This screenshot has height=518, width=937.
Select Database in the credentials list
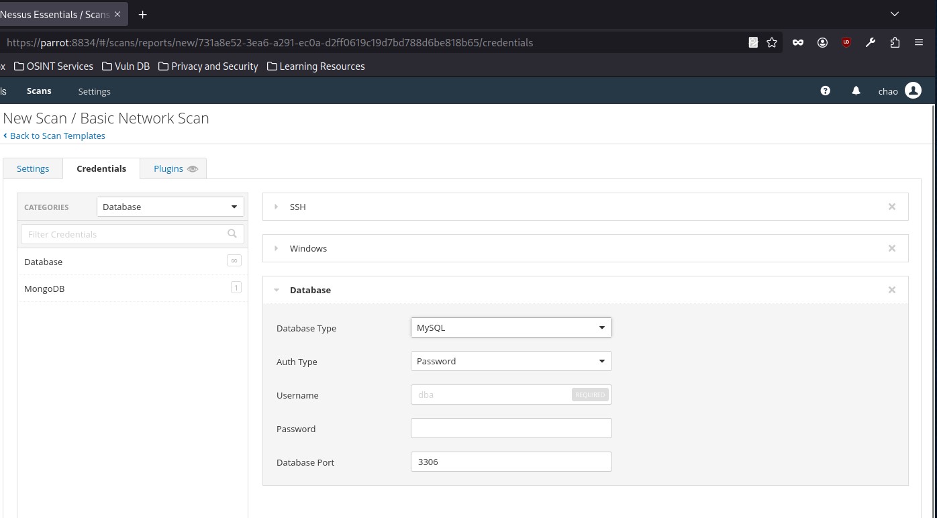132,262
